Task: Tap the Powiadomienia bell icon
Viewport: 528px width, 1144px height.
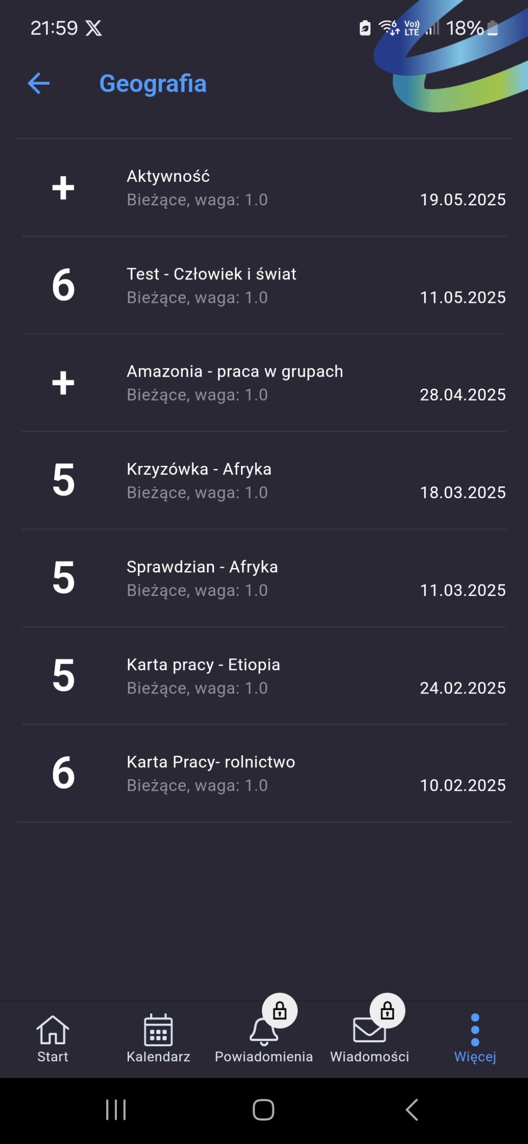Action: pos(263,1031)
